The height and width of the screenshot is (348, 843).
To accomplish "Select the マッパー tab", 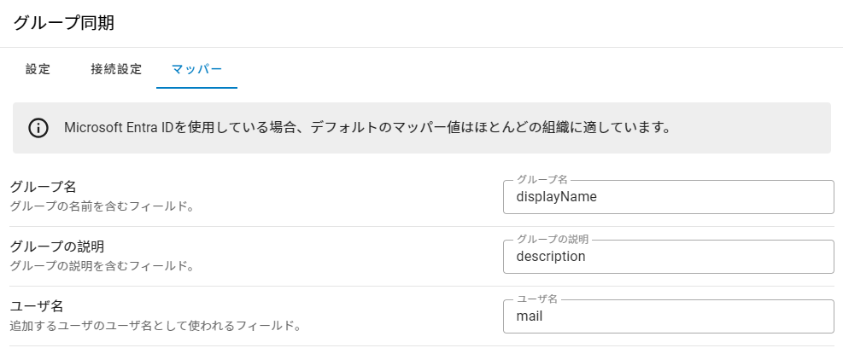I will click(196, 69).
